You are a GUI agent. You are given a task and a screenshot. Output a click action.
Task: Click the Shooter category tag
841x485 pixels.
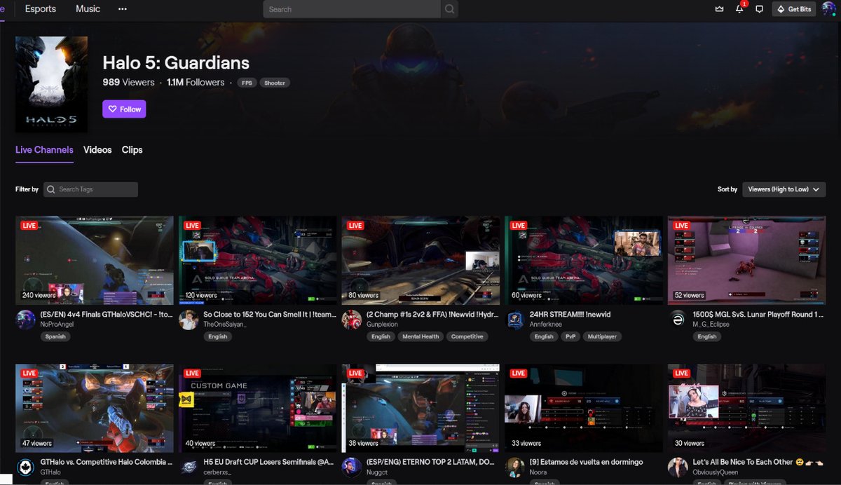[275, 83]
